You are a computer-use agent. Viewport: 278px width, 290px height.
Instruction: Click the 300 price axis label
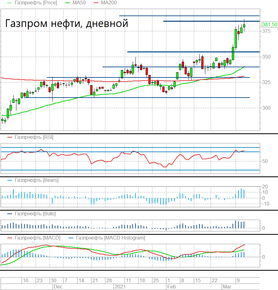point(266,108)
